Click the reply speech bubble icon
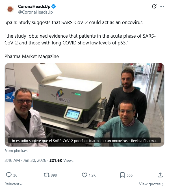The width and height of the screenshot is (169, 189). click(x=9, y=175)
